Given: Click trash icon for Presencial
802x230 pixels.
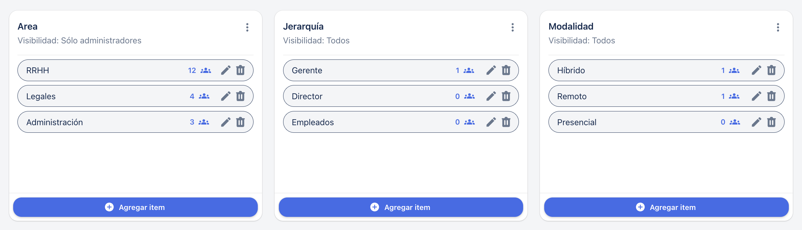Looking at the screenshot, I should click(771, 122).
